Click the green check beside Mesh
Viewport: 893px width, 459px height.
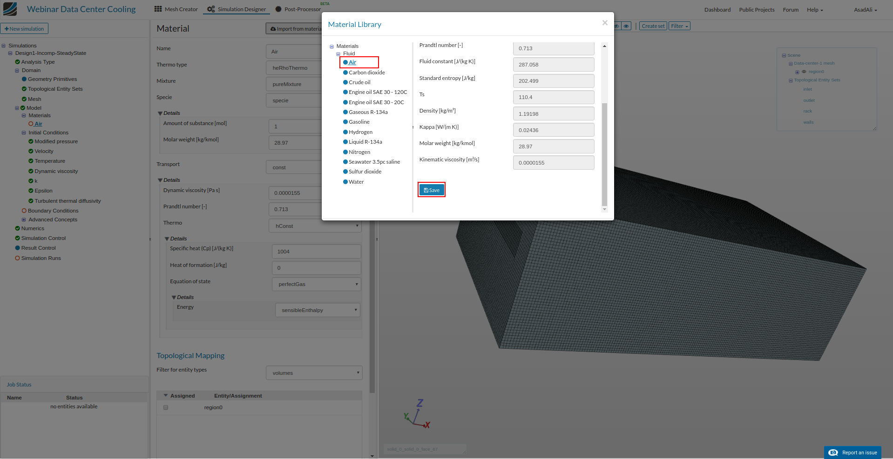point(24,99)
